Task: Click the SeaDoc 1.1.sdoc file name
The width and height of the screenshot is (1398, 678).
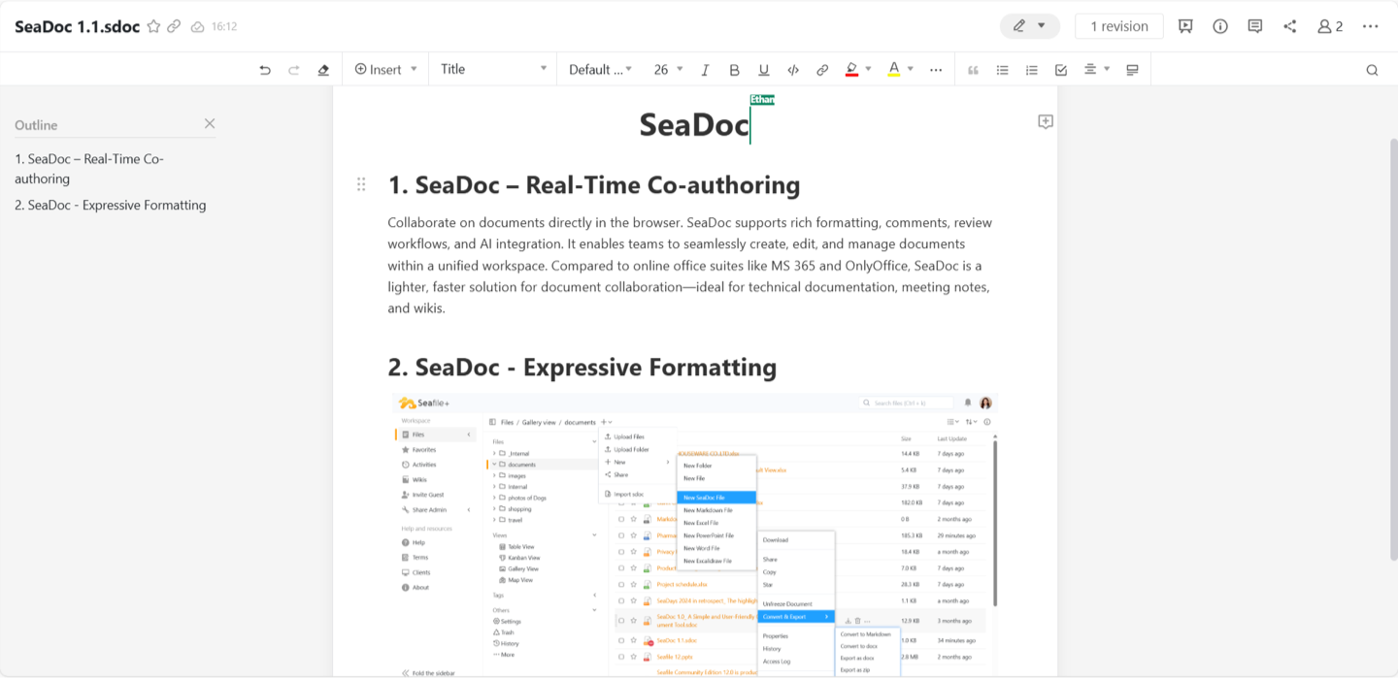Action: pos(78,26)
